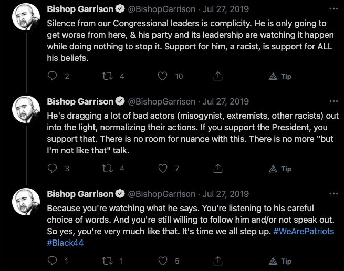Retweet the tweet about bad actors
Image resolution: width=344 pixels, height=271 pixels.
coord(107,169)
